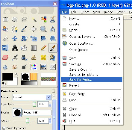Screen dimensions: 132x130
Task: Click the black foreground color swatch
Action: coord(7,77)
